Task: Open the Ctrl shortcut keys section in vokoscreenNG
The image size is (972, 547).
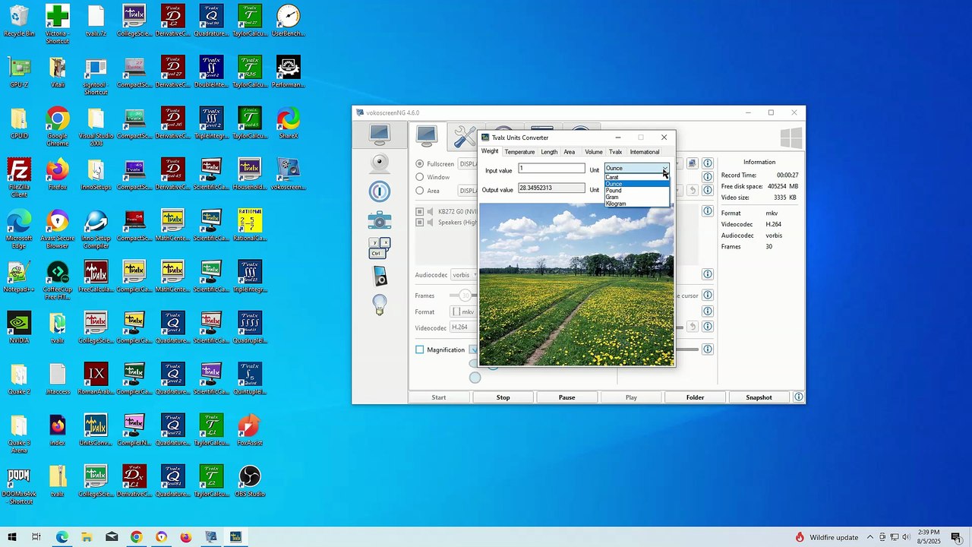Action: 380,248
